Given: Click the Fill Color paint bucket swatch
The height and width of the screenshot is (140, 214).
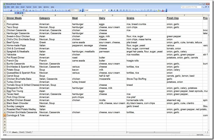Looking at the screenshot, I should [159, 10].
